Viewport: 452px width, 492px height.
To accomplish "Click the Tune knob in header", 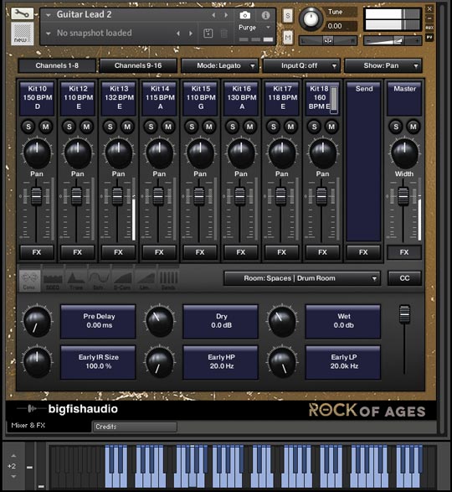I will tap(311, 18).
